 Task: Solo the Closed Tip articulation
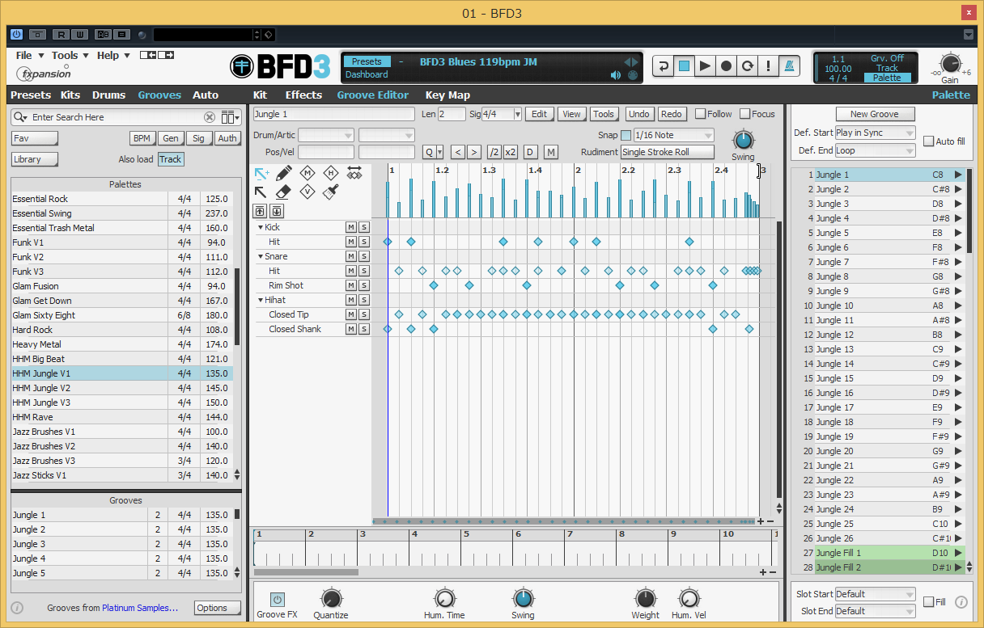tap(364, 314)
